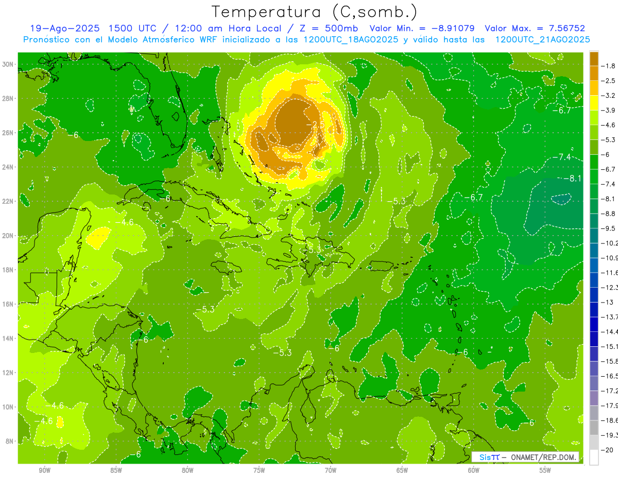Viewport: 618px width, 477px height.
Task: Click the "85W" longitude label
Action: click(116, 470)
